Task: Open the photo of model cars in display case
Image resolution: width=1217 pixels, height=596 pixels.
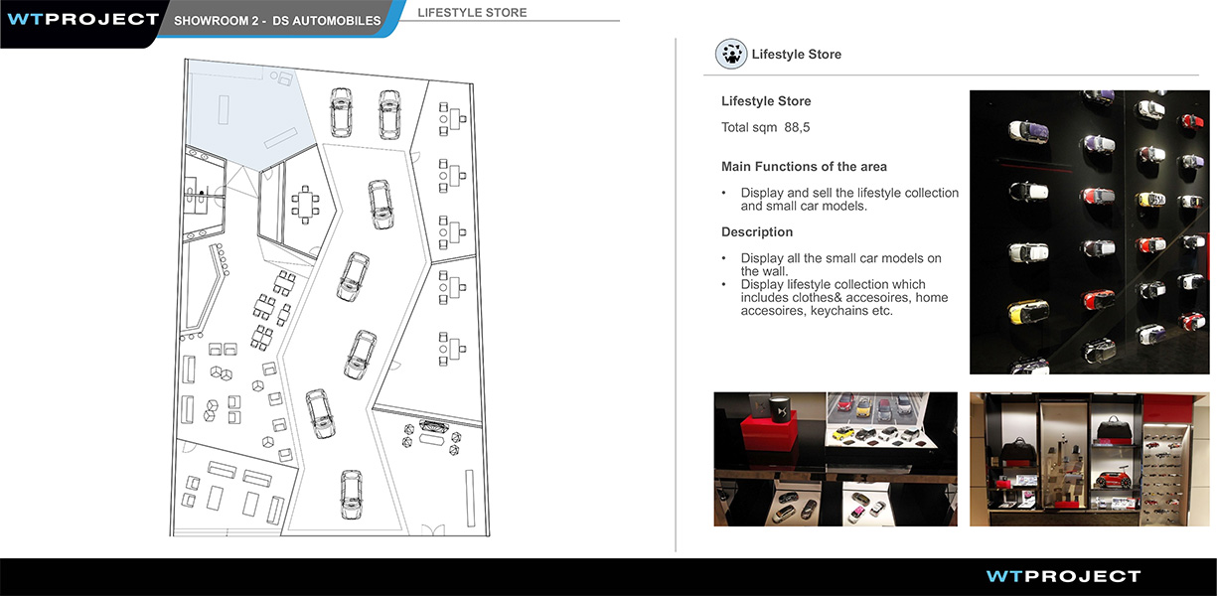Action: click(836, 459)
